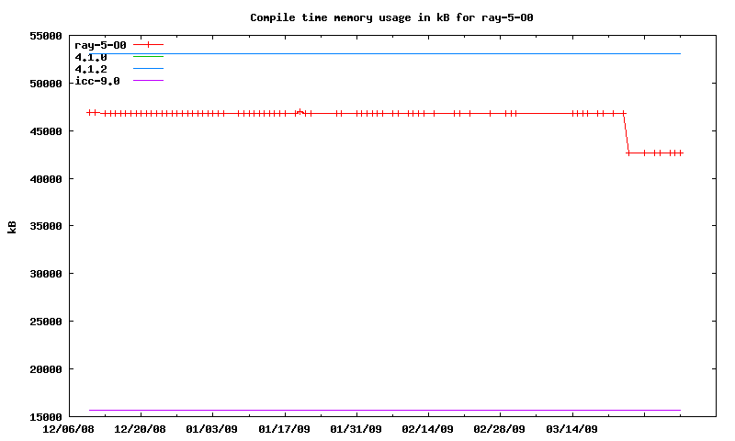This screenshot has height=441, width=735.
Task: Click the steep drop segment of the red line
Action: [627, 133]
